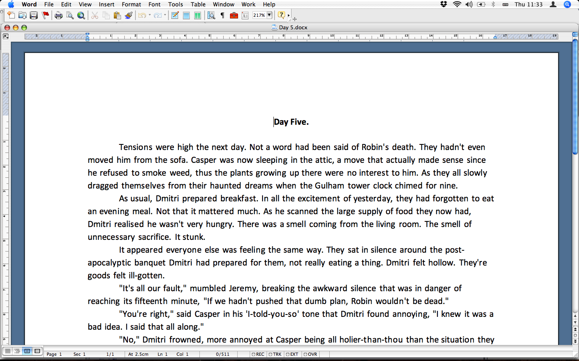Insert a table using the grid icon
This screenshot has width=579, height=361.
[x=186, y=15]
